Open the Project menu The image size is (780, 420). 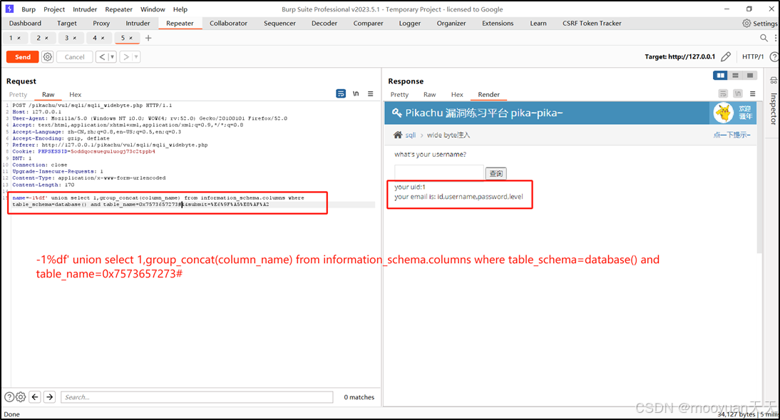point(54,9)
